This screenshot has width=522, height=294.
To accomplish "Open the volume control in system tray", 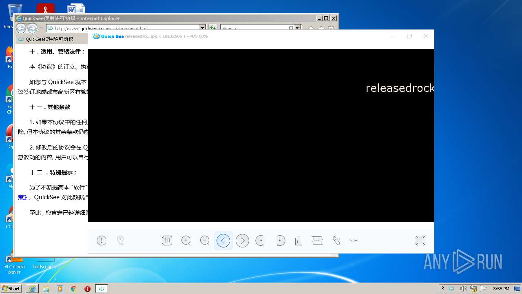I will pyautogui.click(x=463, y=289).
